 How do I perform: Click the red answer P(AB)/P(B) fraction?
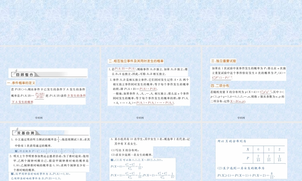click(x=40, y=96)
